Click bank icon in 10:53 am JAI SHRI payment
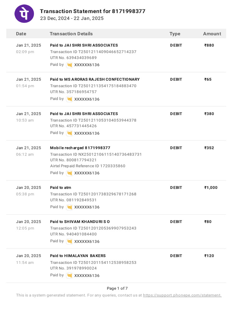This screenshot has width=239, height=319. coord(69,133)
